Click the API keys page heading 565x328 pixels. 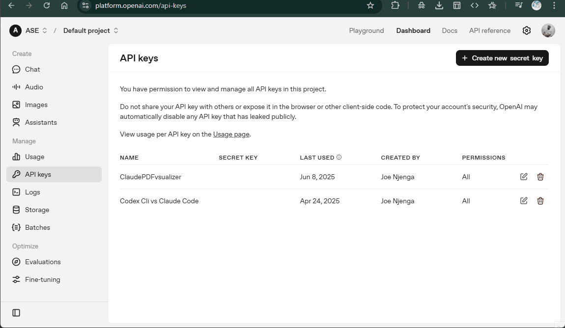[x=139, y=58]
